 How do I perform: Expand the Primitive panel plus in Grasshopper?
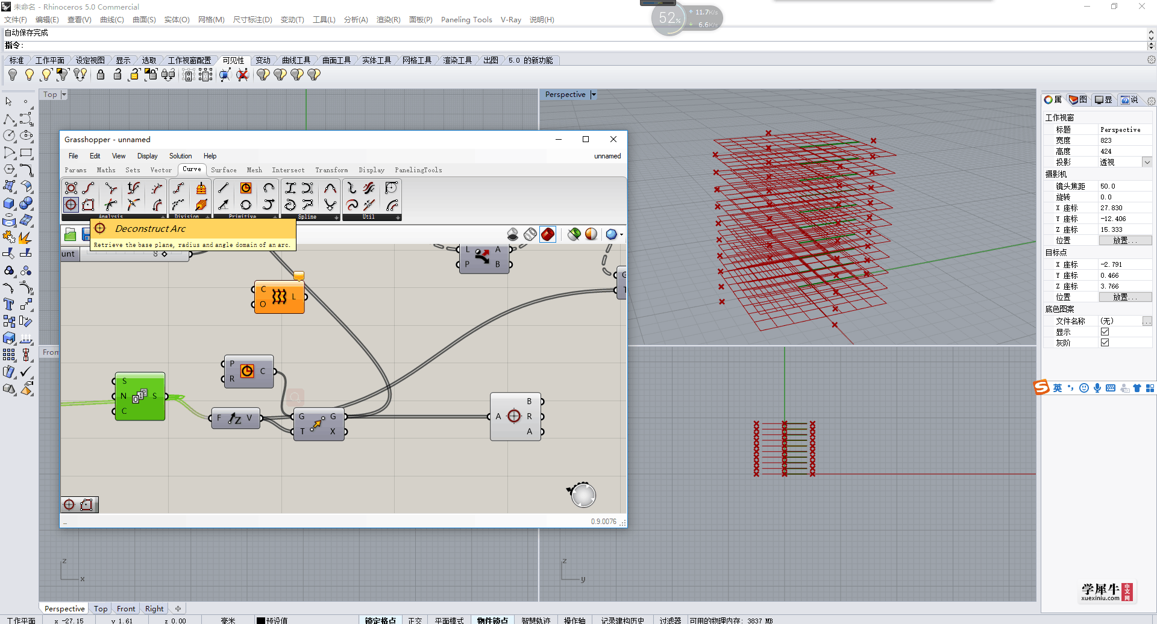(275, 217)
